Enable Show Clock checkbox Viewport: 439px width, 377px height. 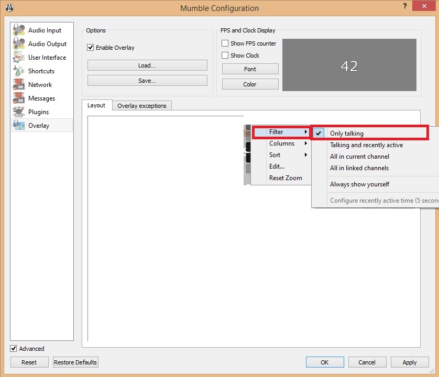tap(225, 56)
